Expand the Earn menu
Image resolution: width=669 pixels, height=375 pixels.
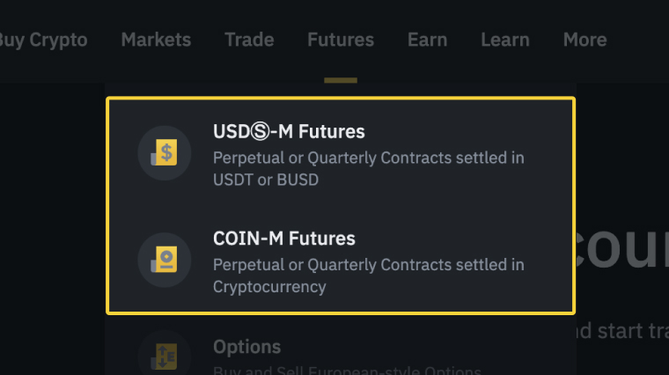427,40
